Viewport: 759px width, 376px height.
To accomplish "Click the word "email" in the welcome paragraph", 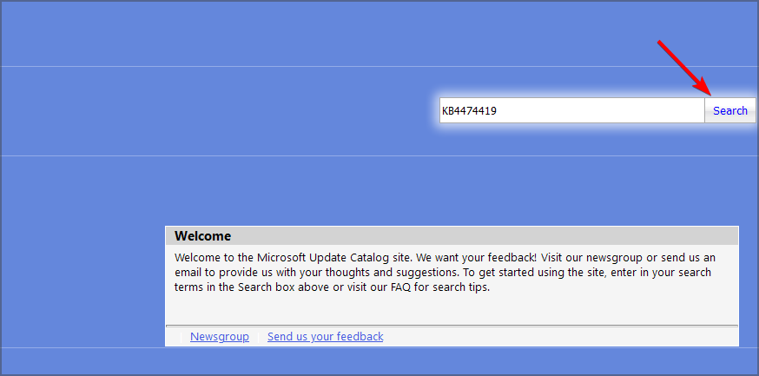I will point(189,273).
